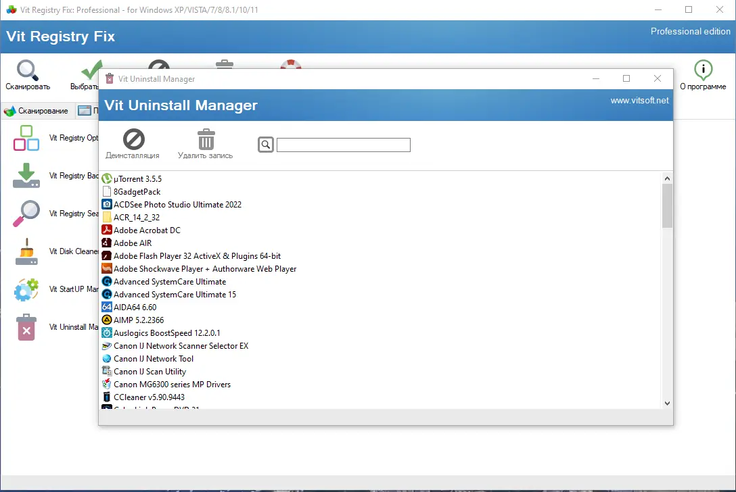Image resolution: width=736 pixels, height=492 pixels.
Task: Open the О программе info icon
Action: (x=703, y=70)
